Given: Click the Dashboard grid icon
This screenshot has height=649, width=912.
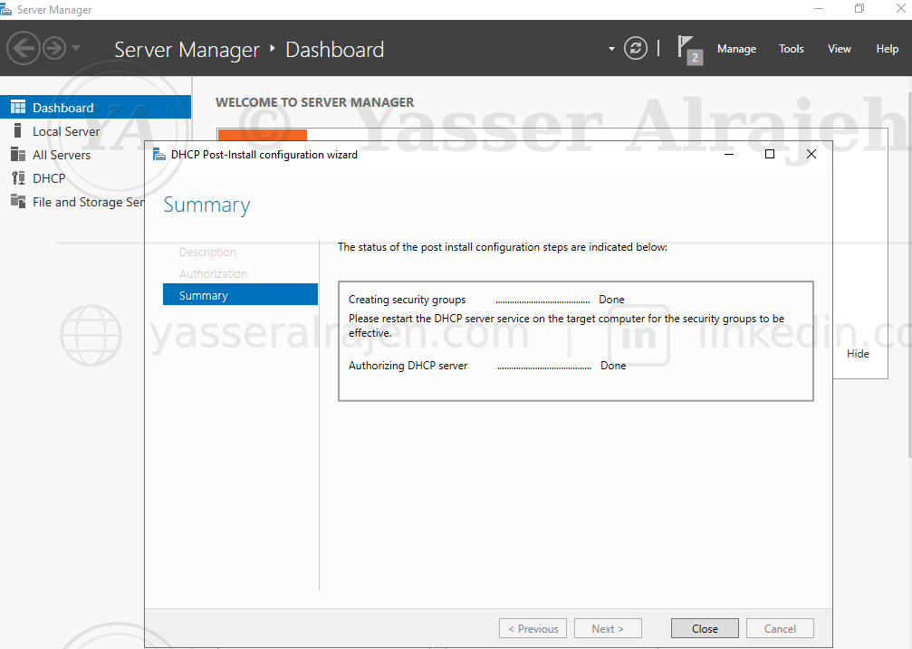Looking at the screenshot, I should 18,107.
